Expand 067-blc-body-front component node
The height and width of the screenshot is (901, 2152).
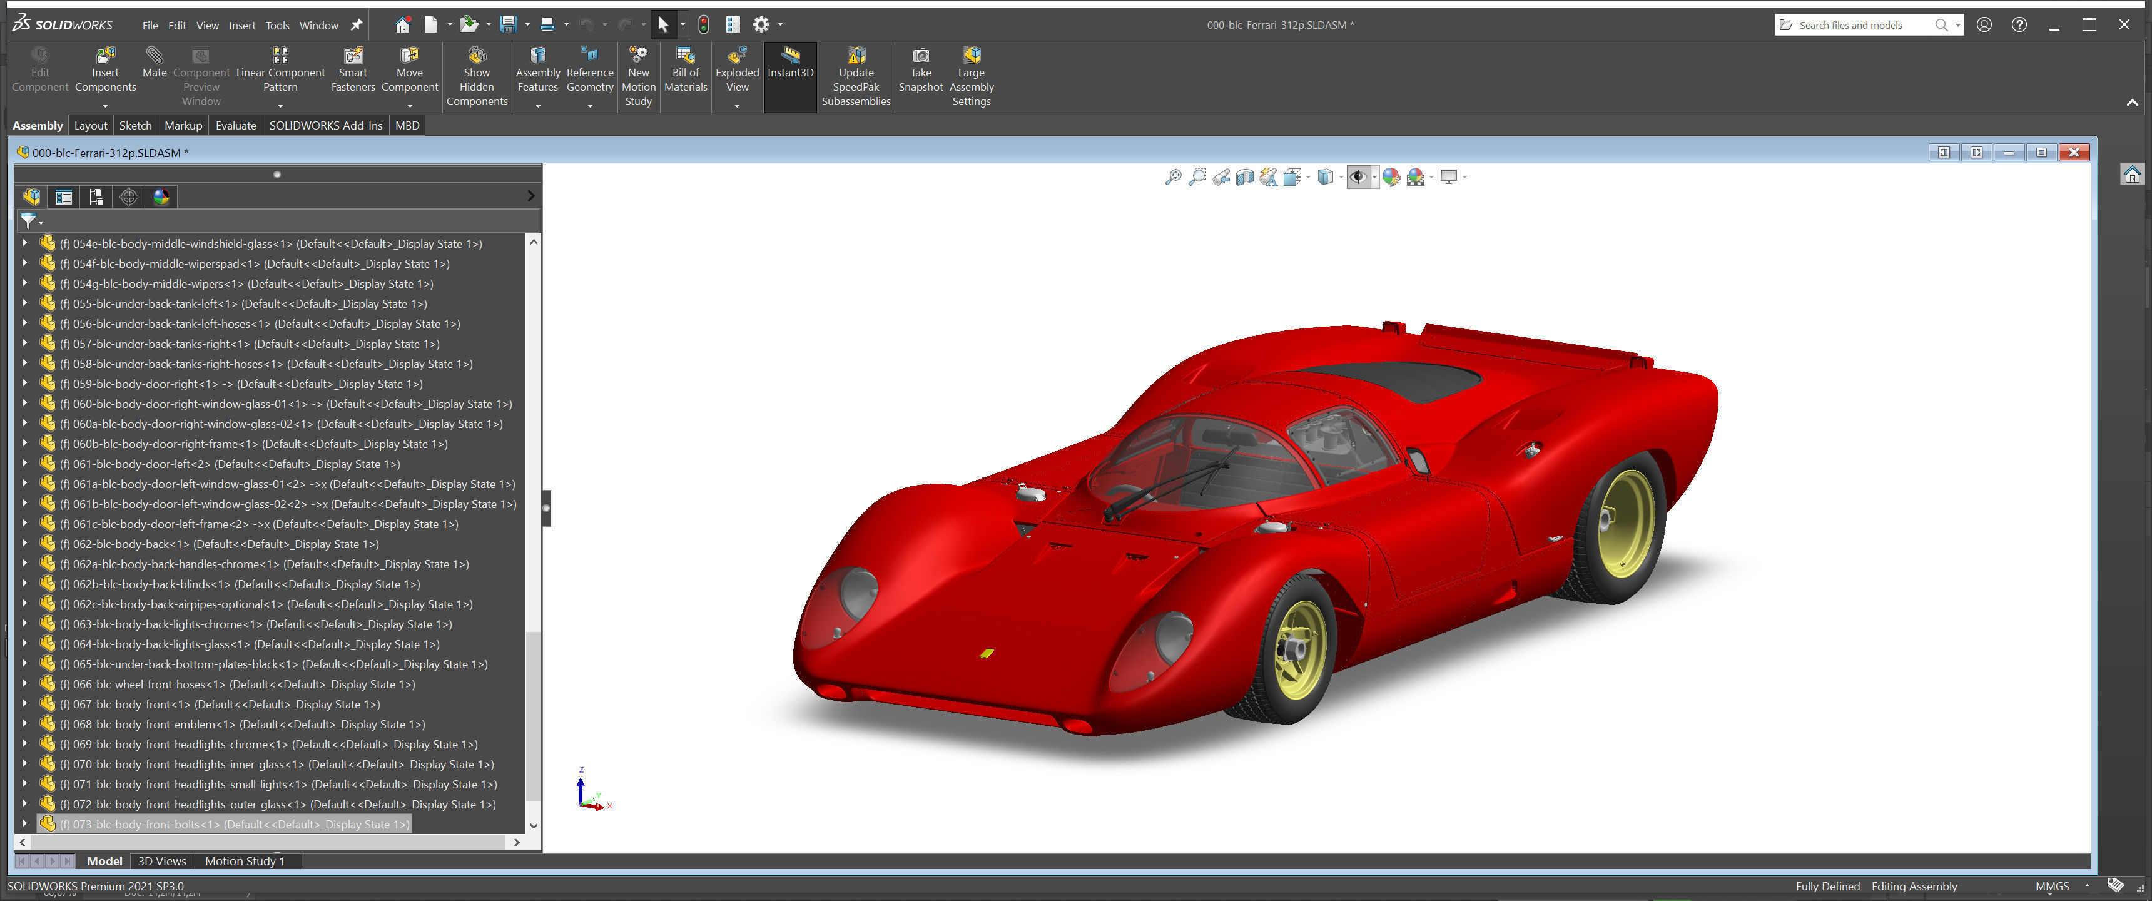click(x=24, y=704)
